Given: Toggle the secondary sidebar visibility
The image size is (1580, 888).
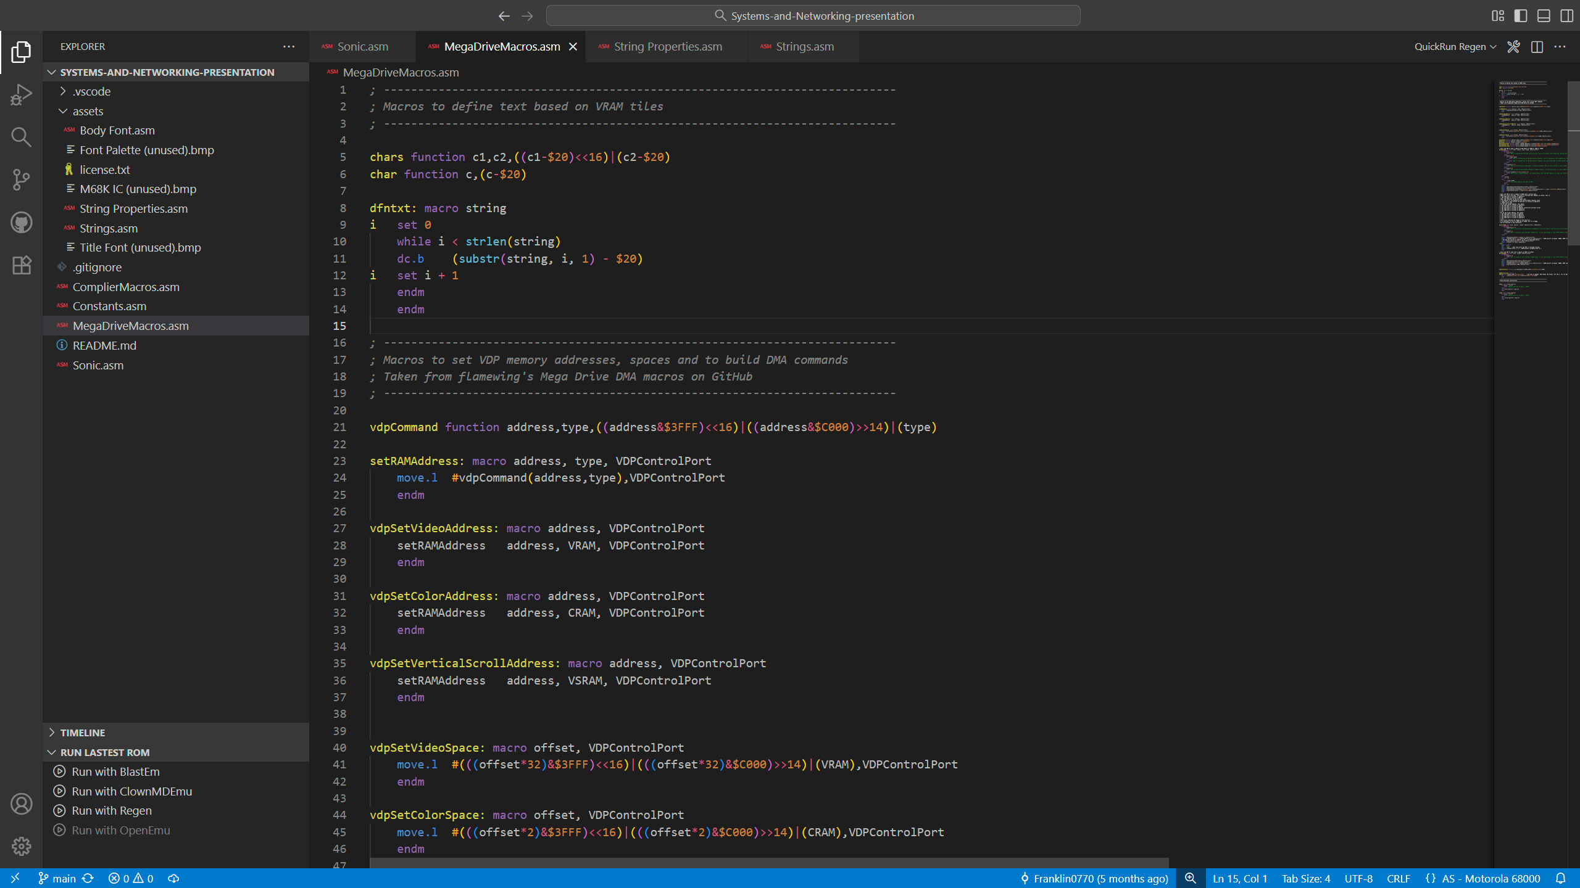Looking at the screenshot, I should coord(1567,15).
